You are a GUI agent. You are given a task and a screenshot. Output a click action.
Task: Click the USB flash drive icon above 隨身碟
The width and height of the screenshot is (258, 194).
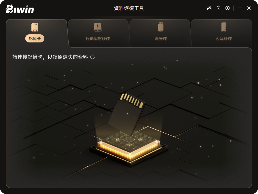point(161,27)
